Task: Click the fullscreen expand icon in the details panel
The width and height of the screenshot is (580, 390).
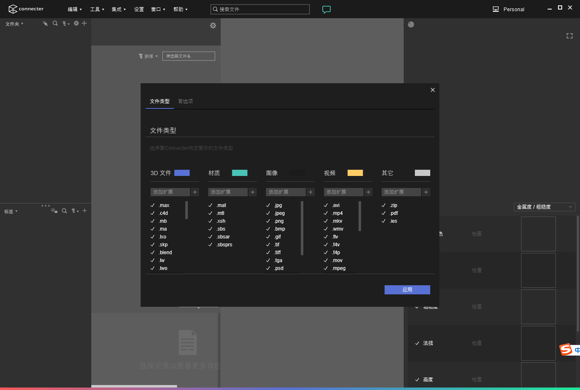Action: [x=570, y=36]
